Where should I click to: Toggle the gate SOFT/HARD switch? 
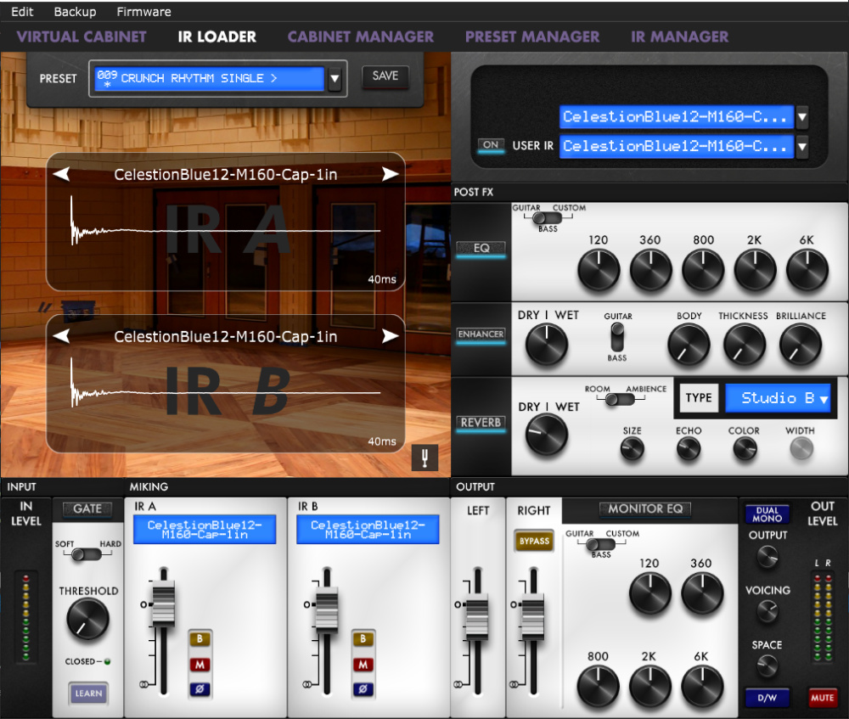(86, 554)
